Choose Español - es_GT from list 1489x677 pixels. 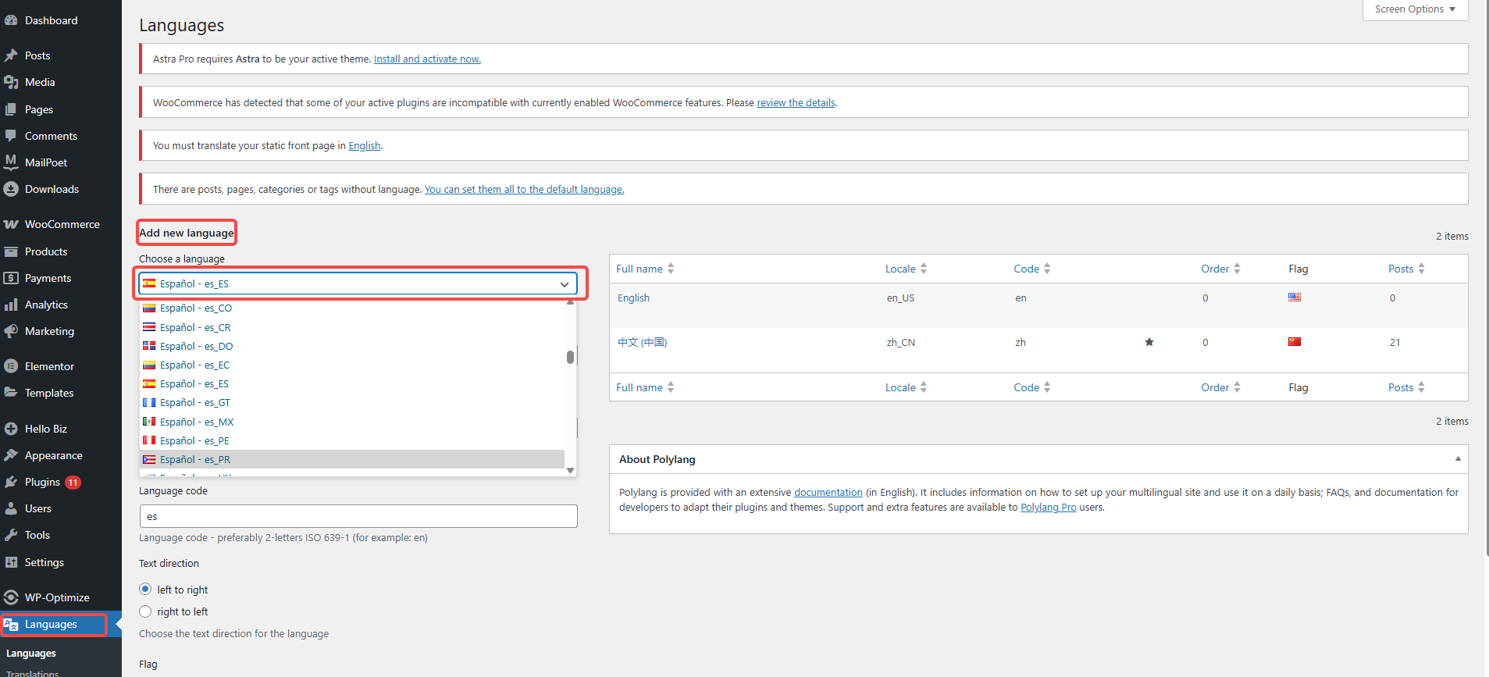352,403
